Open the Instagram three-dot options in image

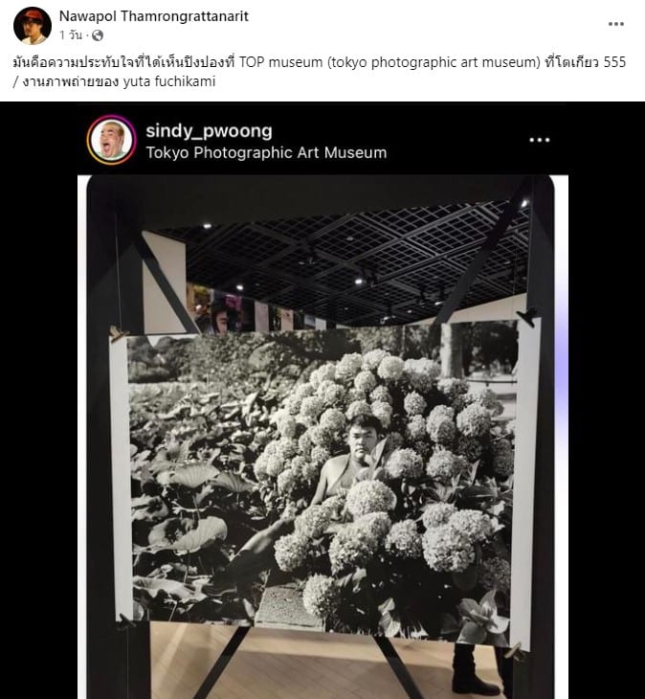click(x=540, y=140)
